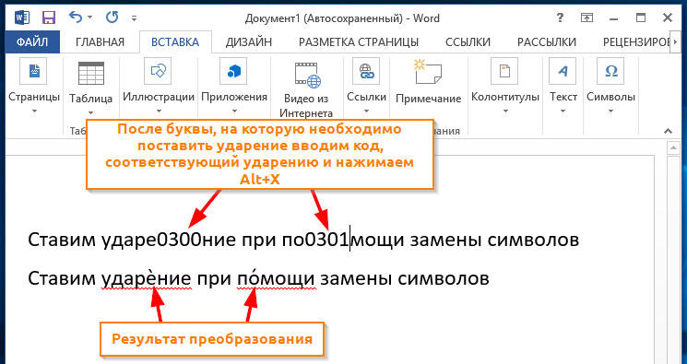Click the Страницы pages icon
The width and height of the screenshot is (687, 364).
pyautogui.click(x=34, y=71)
